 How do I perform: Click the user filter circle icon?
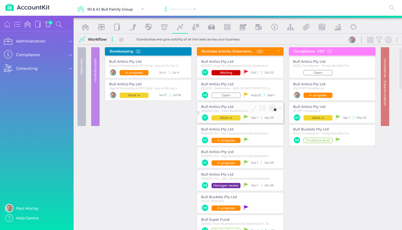click(388, 40)
